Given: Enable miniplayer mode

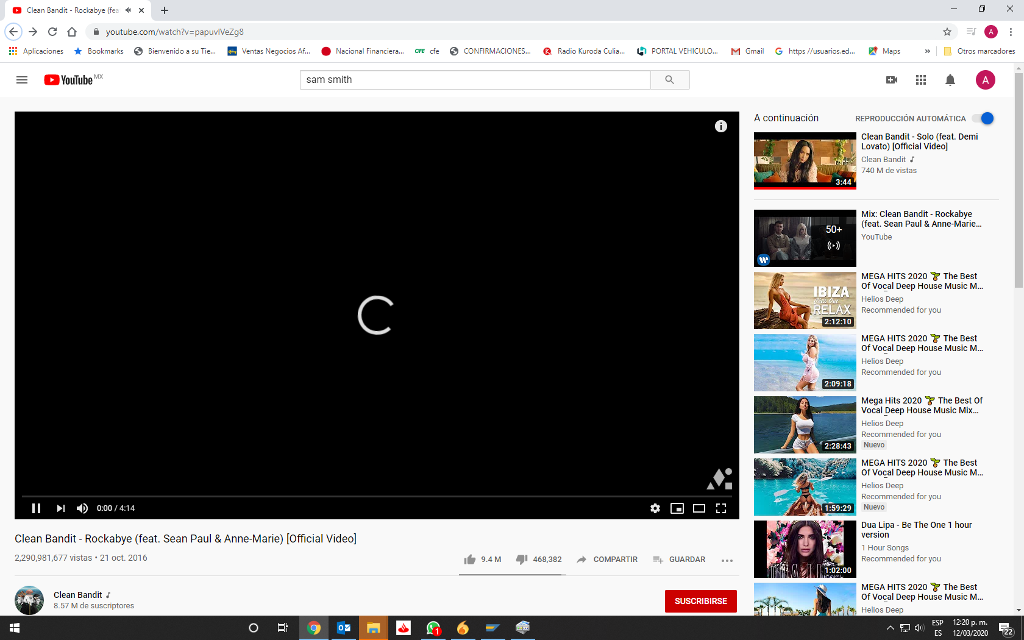Looking at the screenshot, I should [x=677, y=508].
